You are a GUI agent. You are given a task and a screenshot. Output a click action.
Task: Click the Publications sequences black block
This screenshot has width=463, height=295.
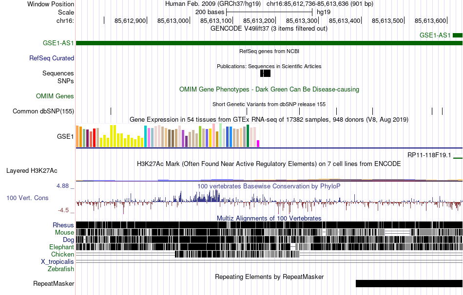point(265,73)
